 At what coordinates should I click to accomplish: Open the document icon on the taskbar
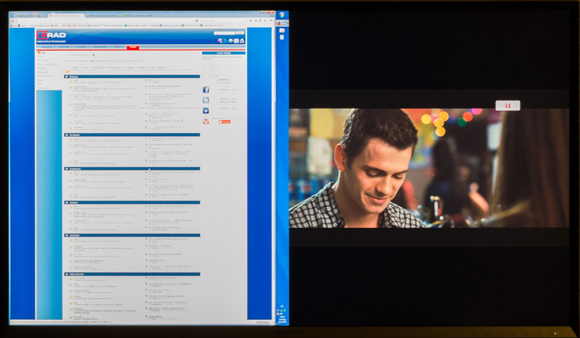click(282, 38)
